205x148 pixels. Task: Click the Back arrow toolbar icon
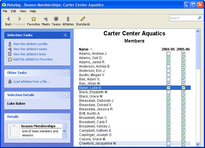(8, 19)
